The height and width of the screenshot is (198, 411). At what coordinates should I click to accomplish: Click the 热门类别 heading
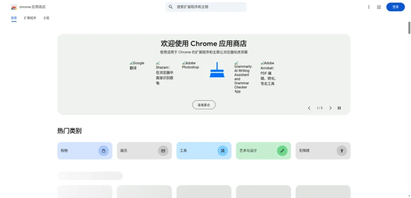point(69,131)
